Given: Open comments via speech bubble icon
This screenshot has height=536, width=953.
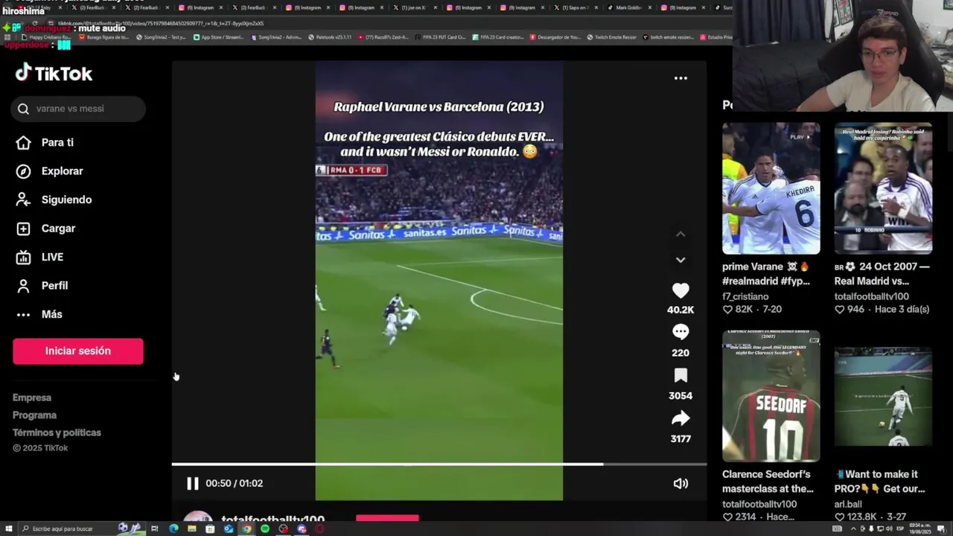Looking at the screenshot, I should pos(681,332).
